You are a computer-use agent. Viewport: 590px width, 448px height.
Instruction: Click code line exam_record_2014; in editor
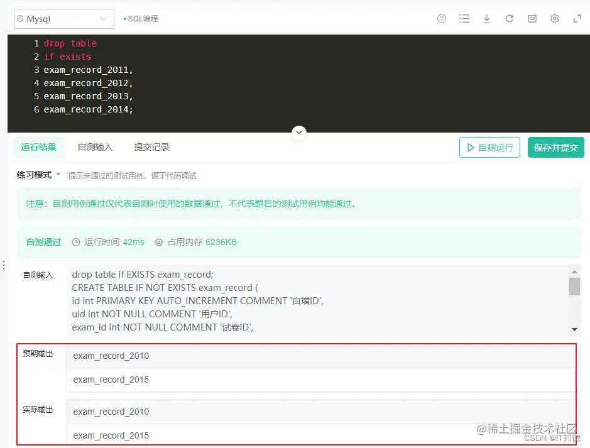point(89,109)
